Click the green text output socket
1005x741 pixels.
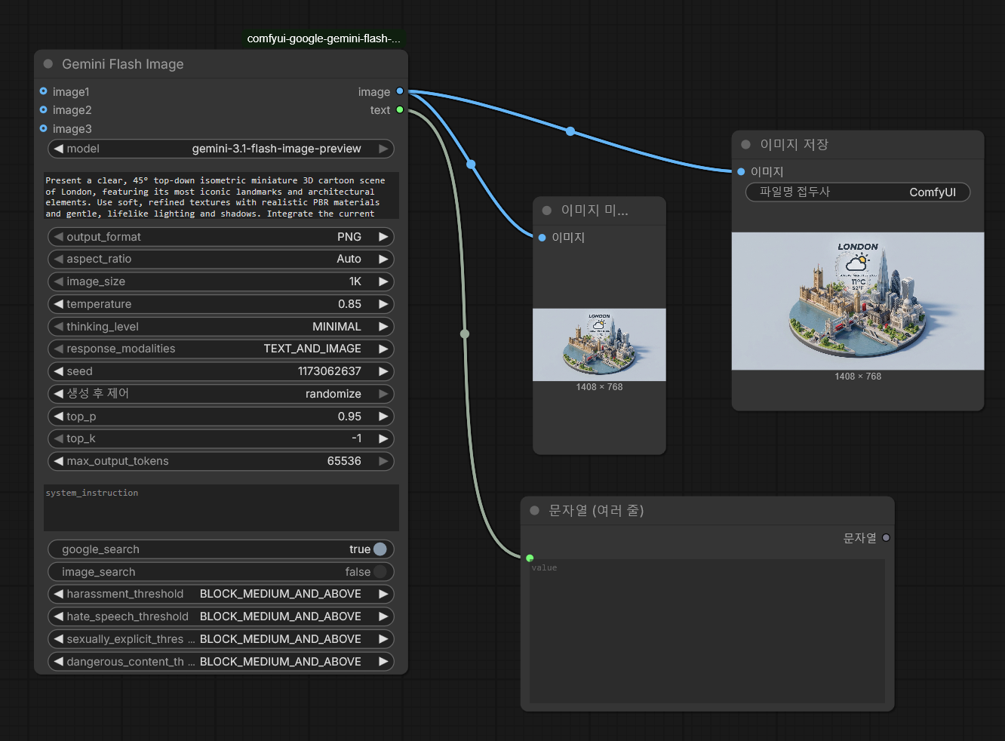tap(400, 110)
